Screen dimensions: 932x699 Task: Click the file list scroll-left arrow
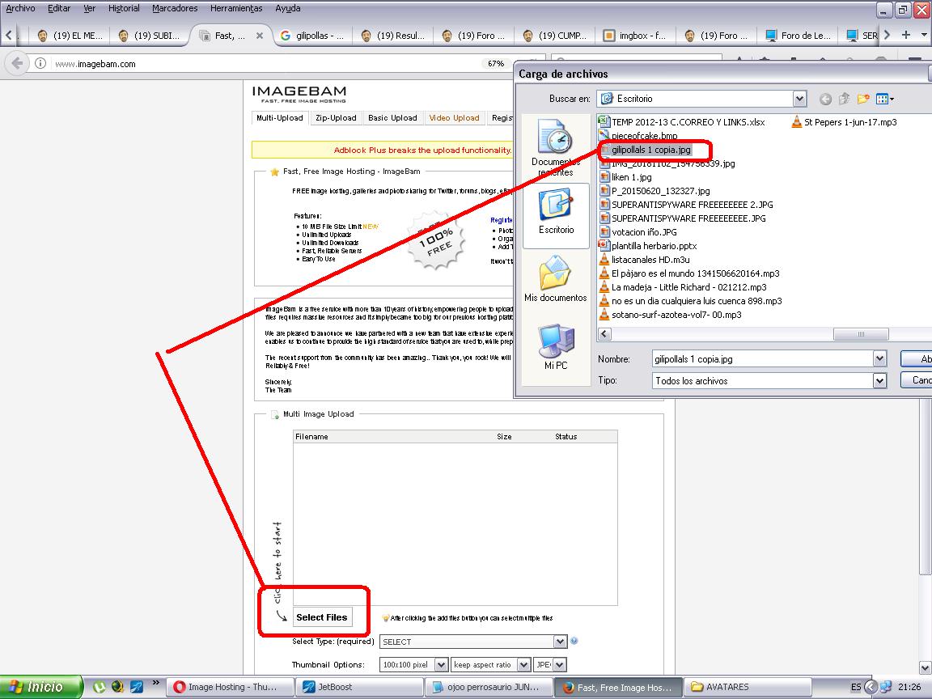(x=604, y=334)
